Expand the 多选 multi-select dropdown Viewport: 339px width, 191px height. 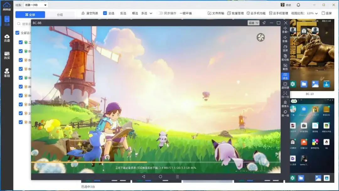(147, 13)
